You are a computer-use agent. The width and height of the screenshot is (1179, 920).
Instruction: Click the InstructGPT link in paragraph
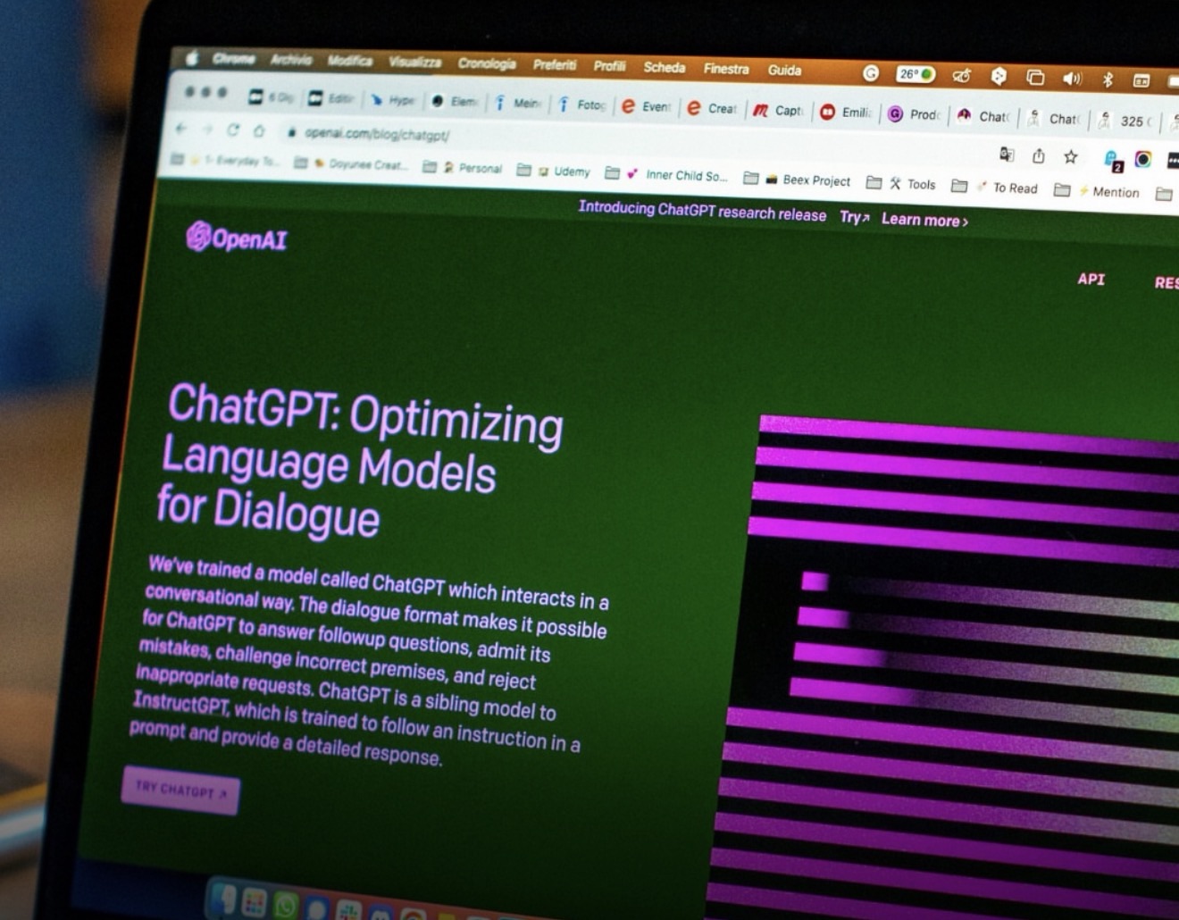coord(181,704)
